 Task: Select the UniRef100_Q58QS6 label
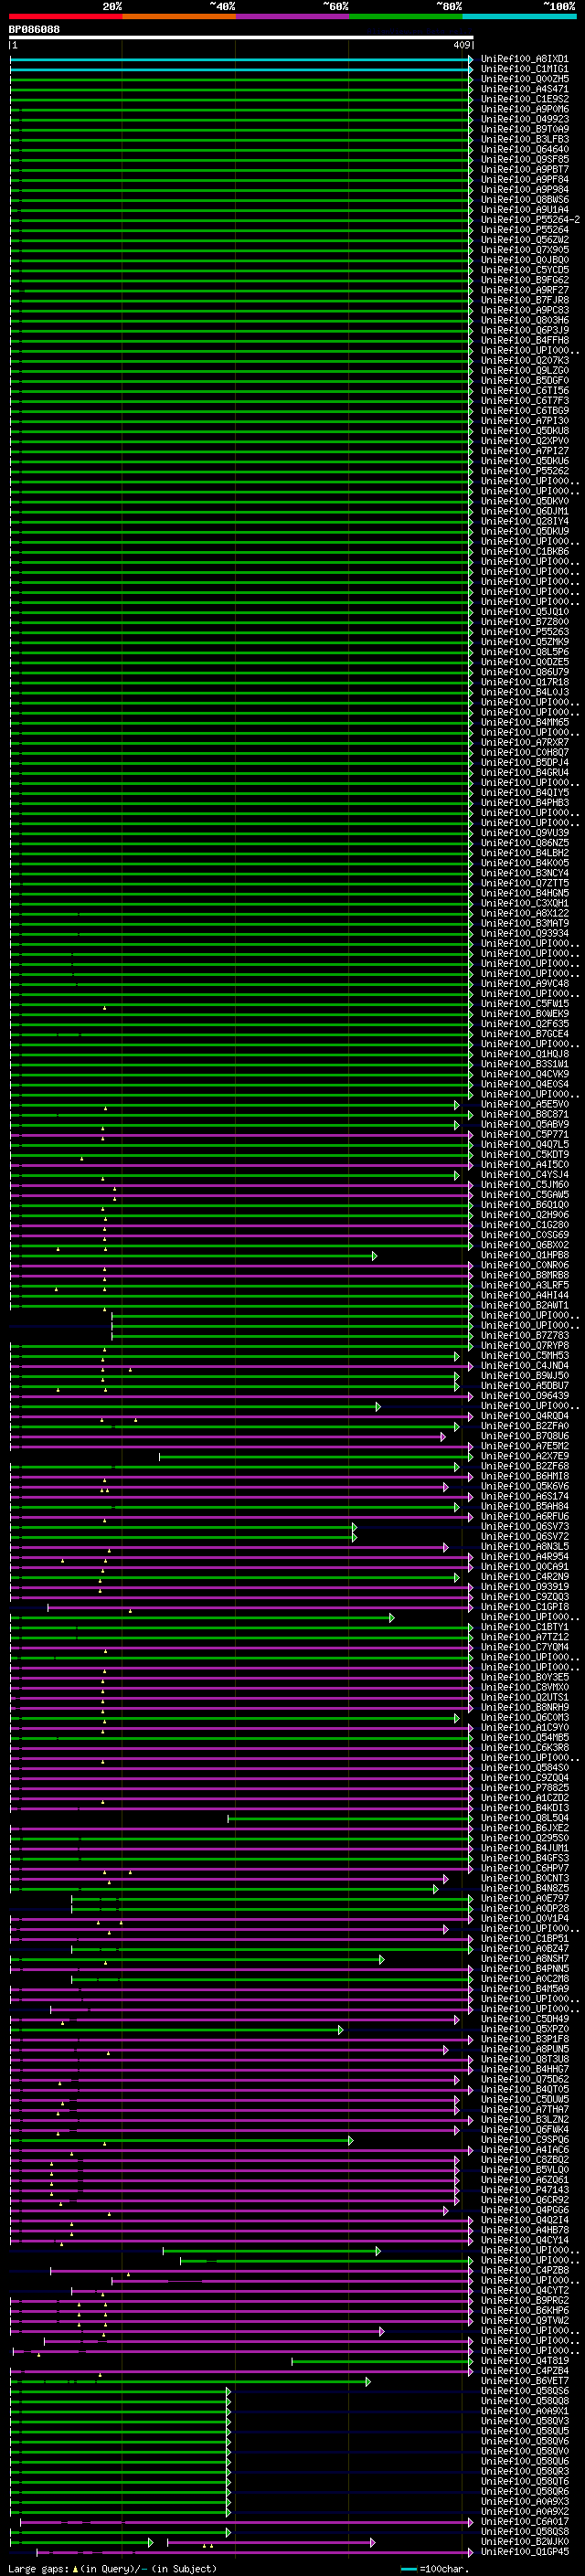point(525,2392)
